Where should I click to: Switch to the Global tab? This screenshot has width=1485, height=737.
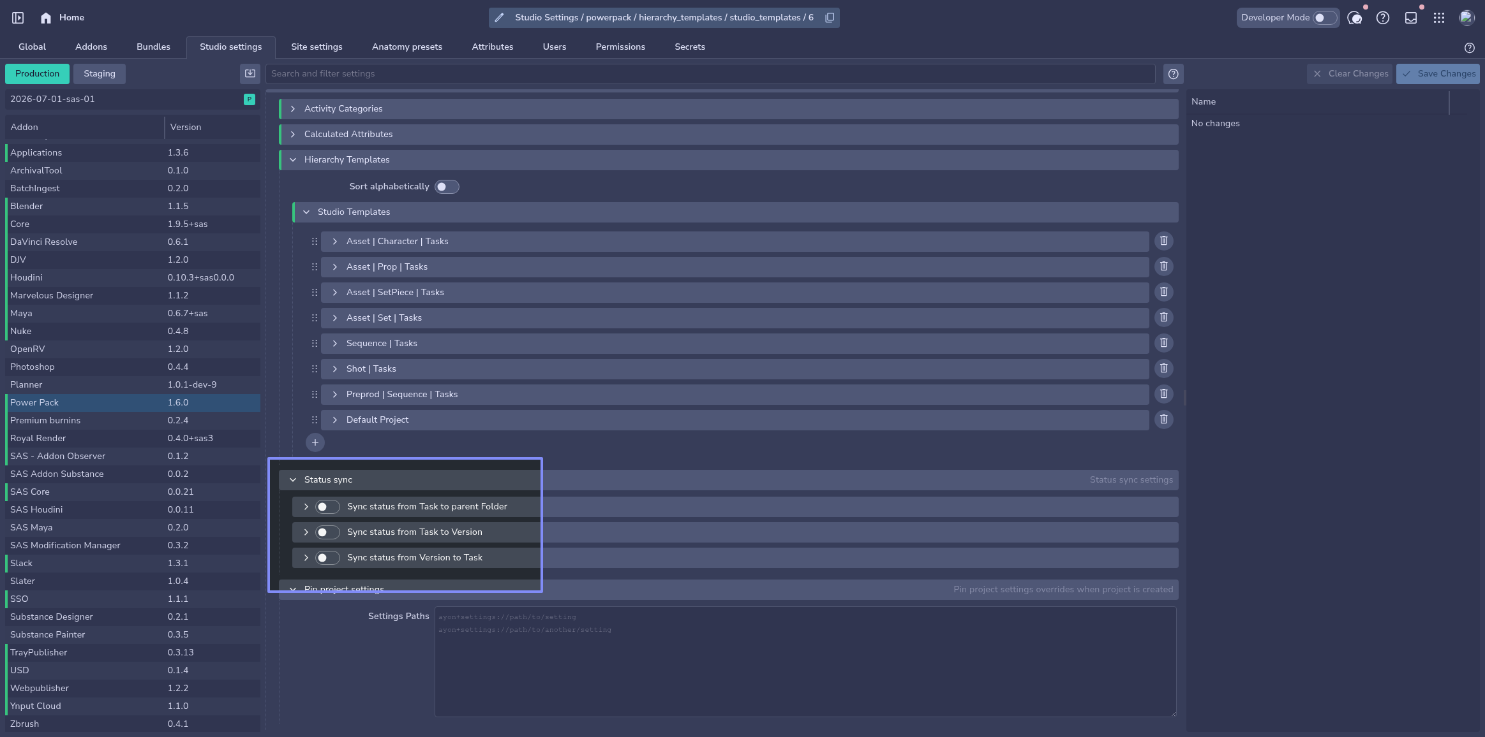32,47
